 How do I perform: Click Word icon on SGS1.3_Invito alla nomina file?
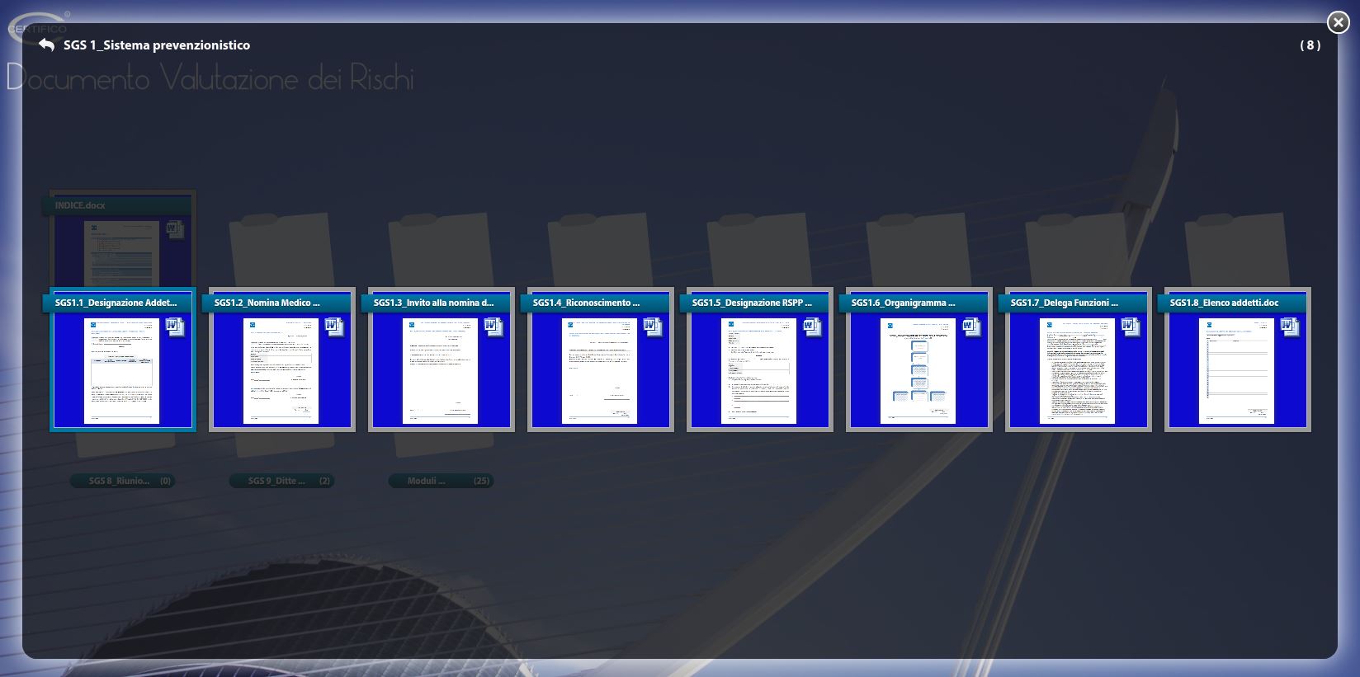493,327
